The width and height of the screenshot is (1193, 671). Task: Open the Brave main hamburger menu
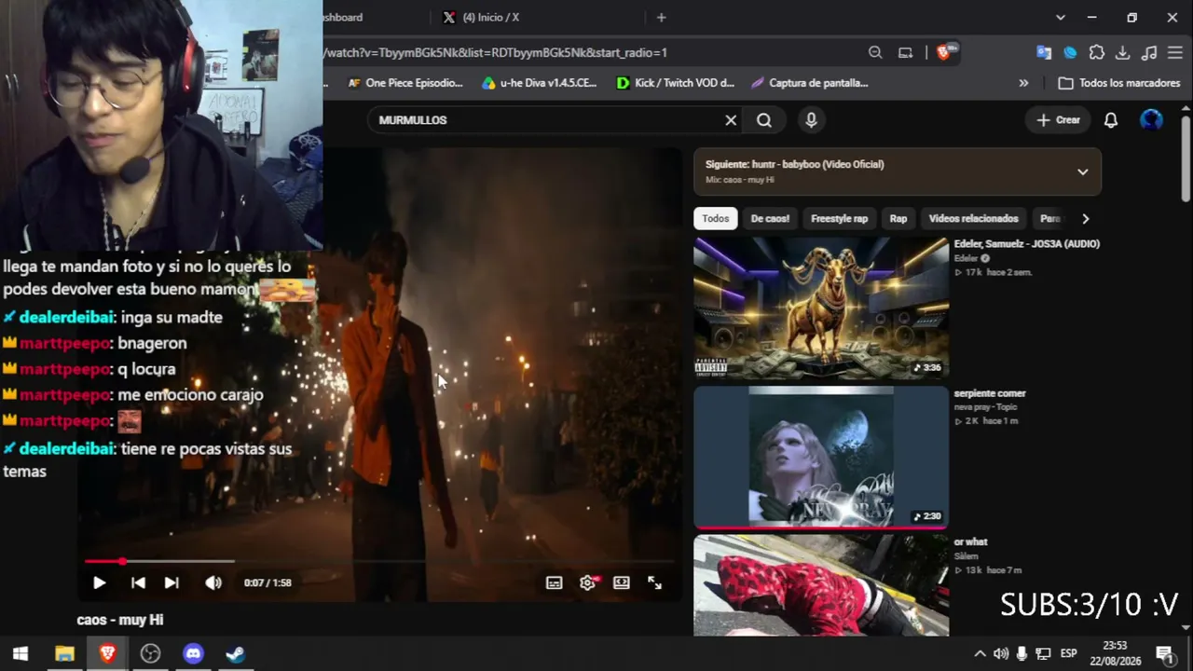coord(1175,52)
